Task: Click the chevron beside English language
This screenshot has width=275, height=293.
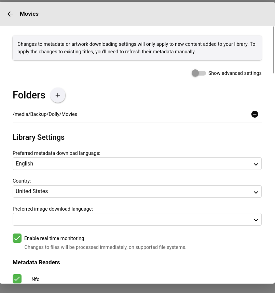Action: pos(256,164)
